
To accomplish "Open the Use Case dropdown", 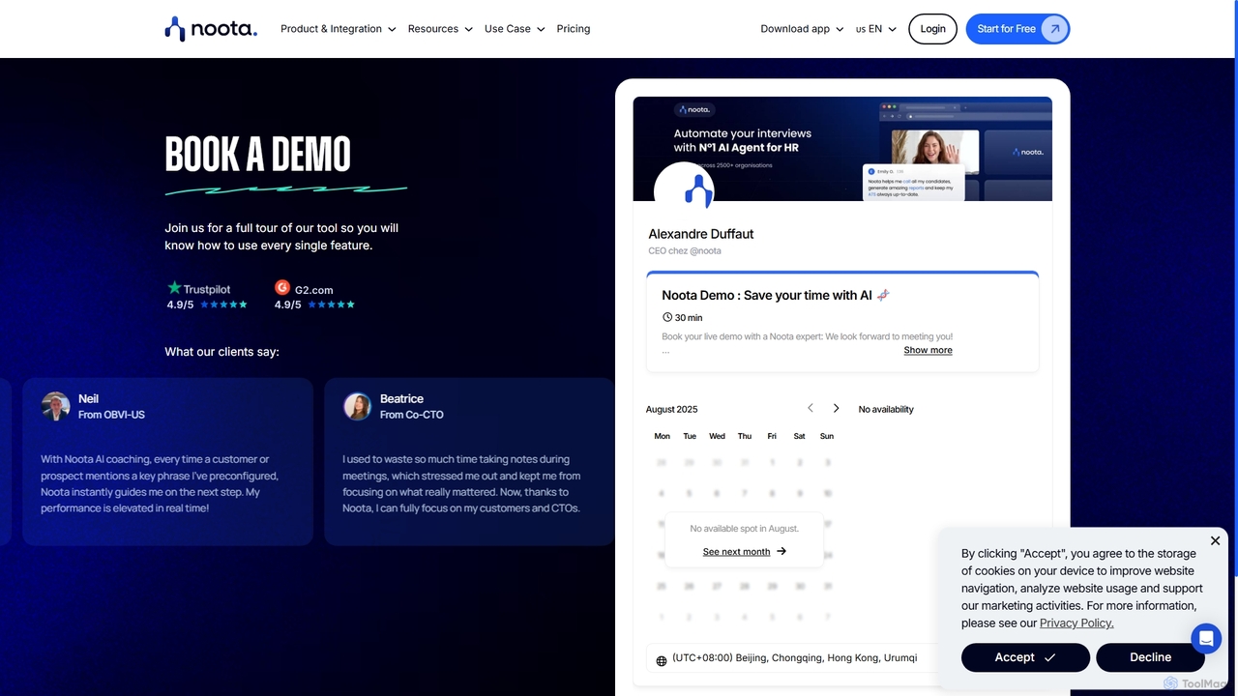I will click(x=515, y=29).
